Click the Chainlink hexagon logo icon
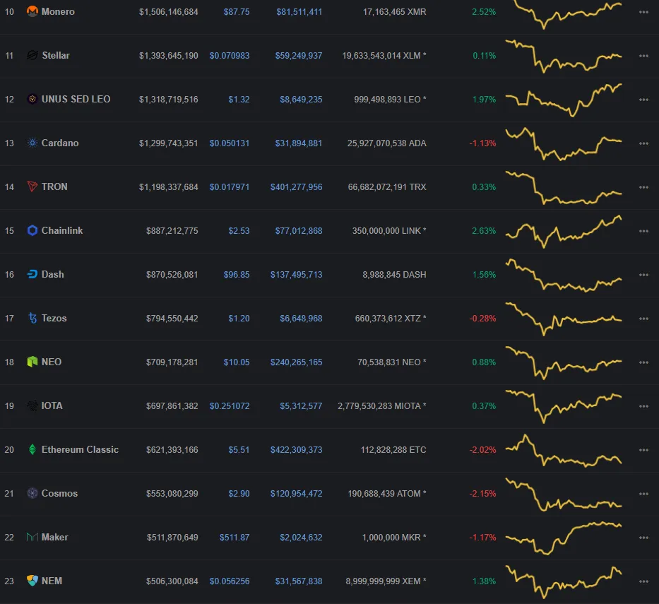659x604 pixels. pos(32,230)
